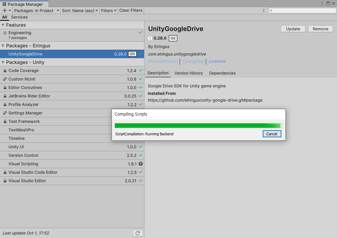
Task: Select the Engineering feature row
Action: 72,35
